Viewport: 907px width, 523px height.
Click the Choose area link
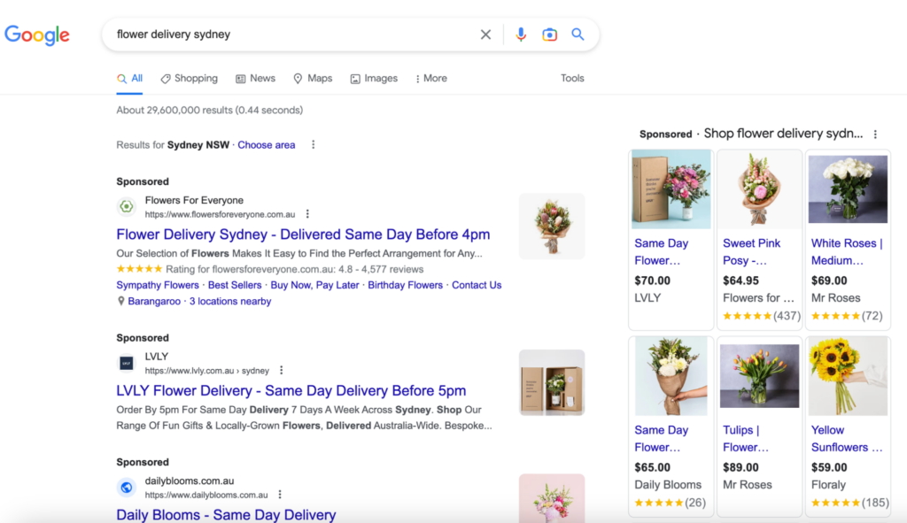click(266, 145)
